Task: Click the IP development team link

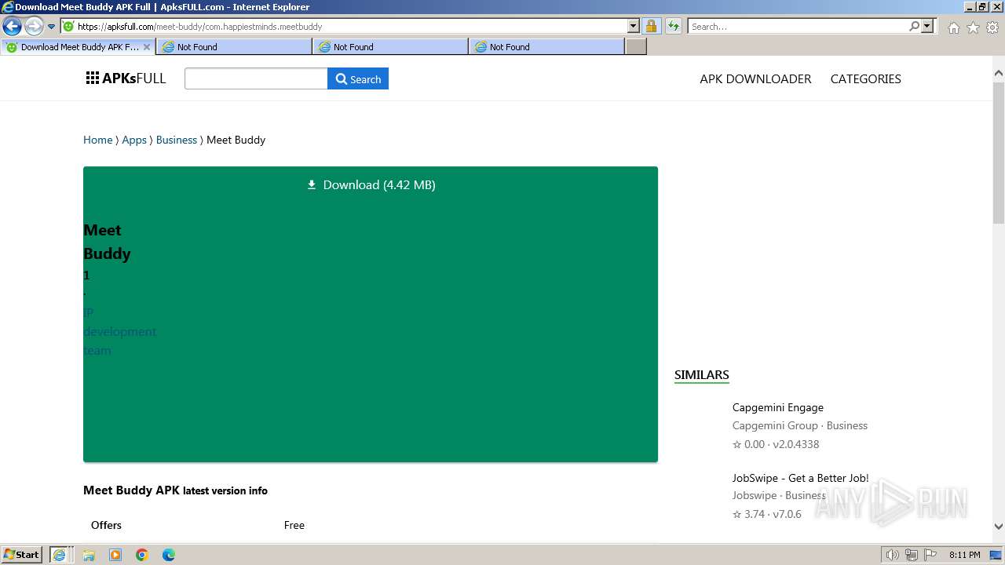Action: pos(119,331)
